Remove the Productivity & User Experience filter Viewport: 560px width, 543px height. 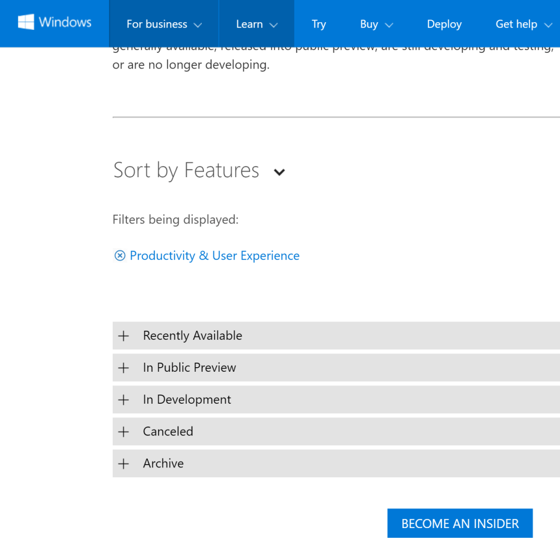click(x=119, y=255)
